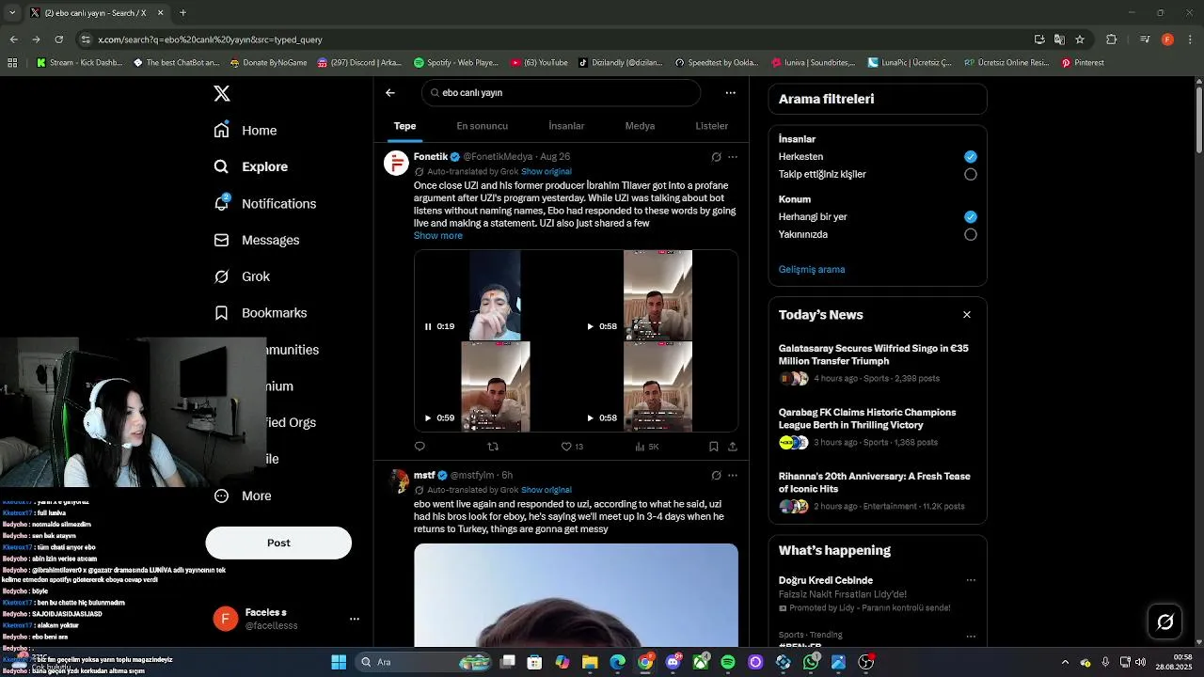Viewport: 1204px width, 677px height.
Task: Open the more options menu on the Fonetik post
Action: point(733,157)
